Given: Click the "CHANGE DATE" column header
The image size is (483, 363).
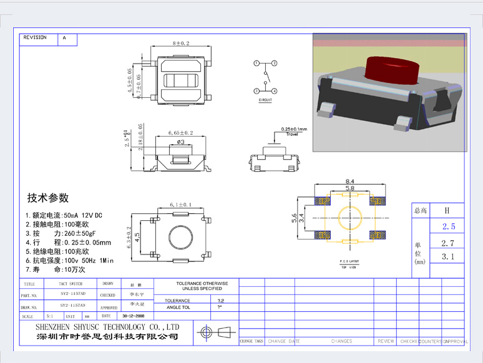Looking at the screenshot, I should point(284,341).
